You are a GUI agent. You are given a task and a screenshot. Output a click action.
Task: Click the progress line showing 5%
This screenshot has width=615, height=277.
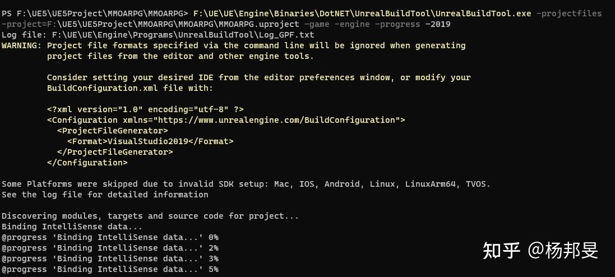pyautogui.click(x=110, y=269)
